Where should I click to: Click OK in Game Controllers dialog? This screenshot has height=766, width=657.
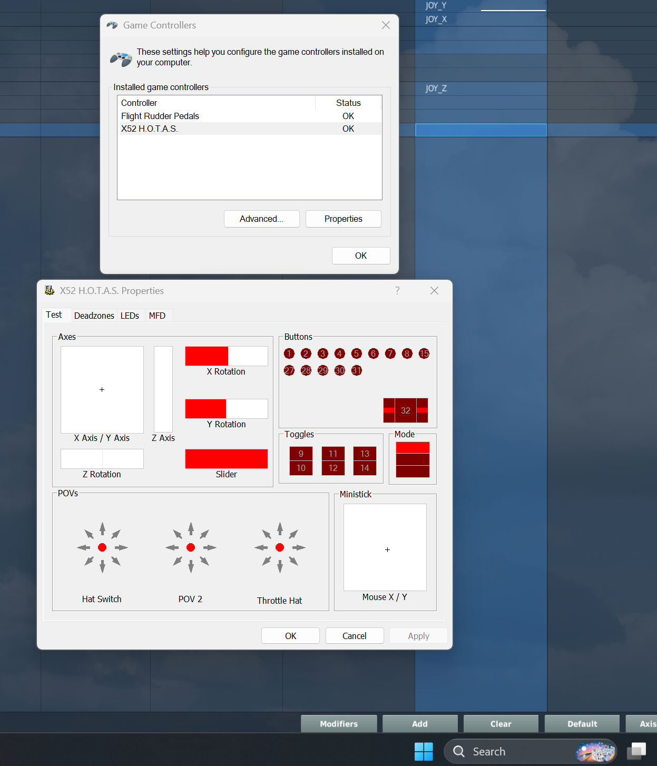(361, 256)
